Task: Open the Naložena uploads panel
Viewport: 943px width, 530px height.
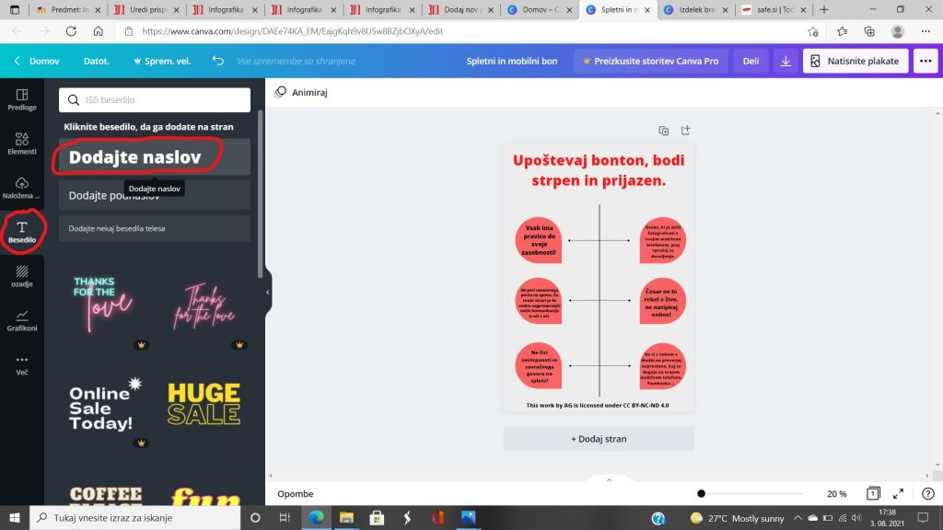Action: (22, 188)
